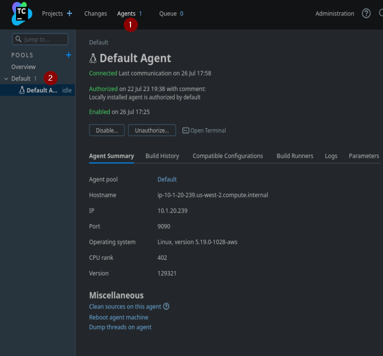Add a new agent pool
Screen dimensions: 383x356
pos(69,55)
